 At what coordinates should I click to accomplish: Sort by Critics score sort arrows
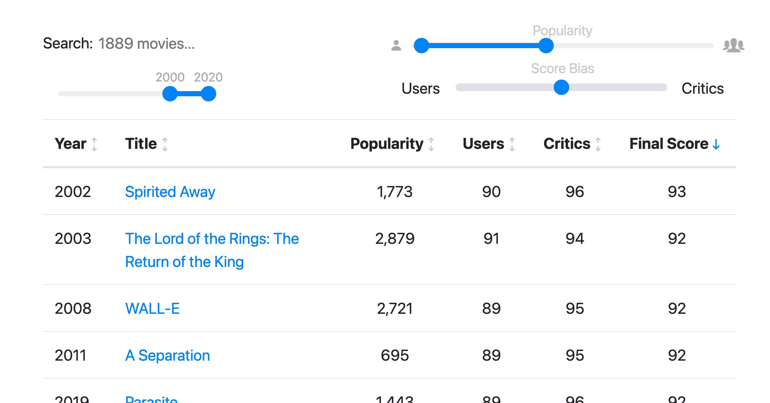click(598, 144)
